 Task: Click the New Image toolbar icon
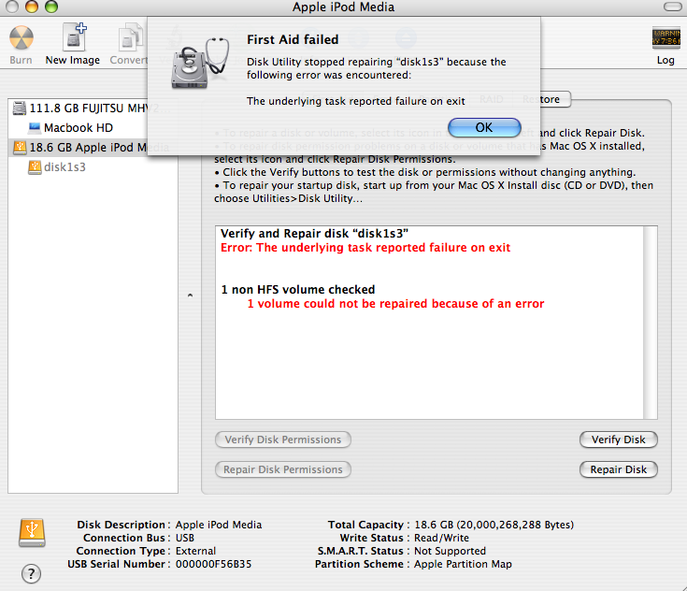click(x=74, y=37)
